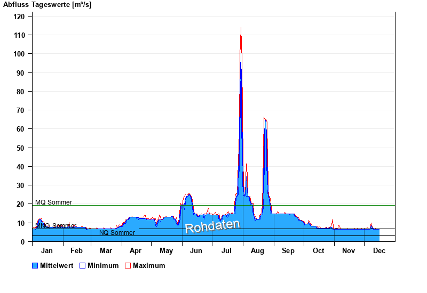Click the white Minimum legend box
The height and width of the screenshot is (293, 427).
[x=82, y=266]
